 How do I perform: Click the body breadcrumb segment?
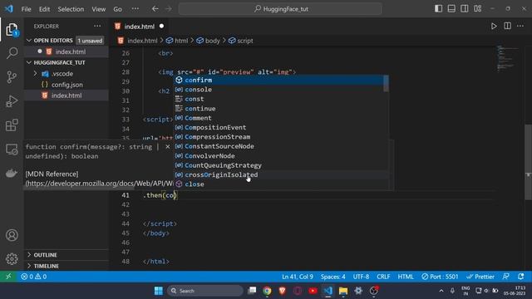213,41
